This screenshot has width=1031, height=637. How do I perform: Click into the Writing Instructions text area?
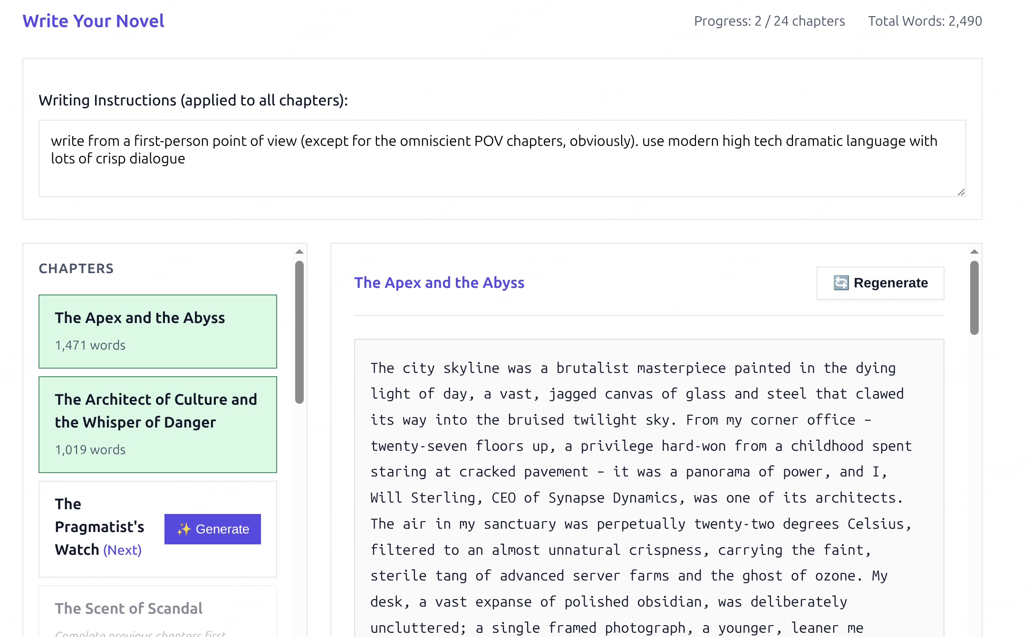click(502, 159)
